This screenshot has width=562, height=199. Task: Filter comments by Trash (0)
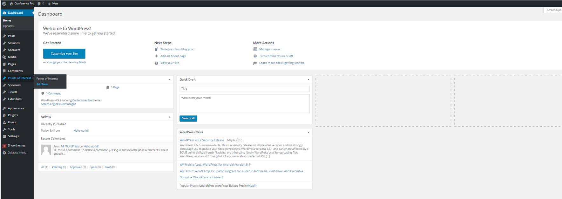[x=110, y=167]
